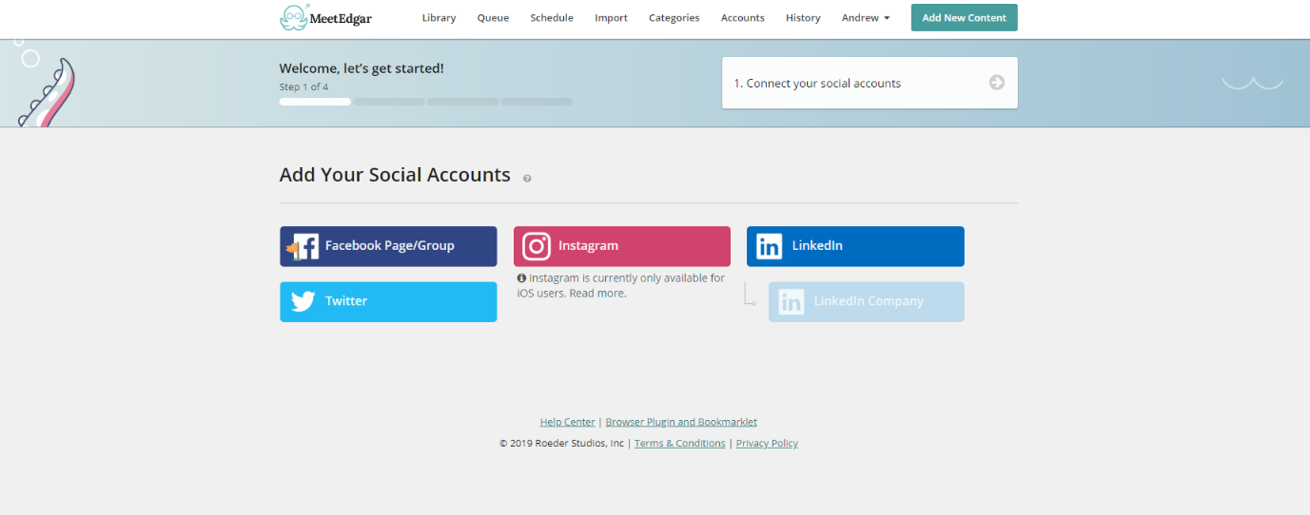
Task: Select Import in the navigation bar
Action: [x=611, y=18]
